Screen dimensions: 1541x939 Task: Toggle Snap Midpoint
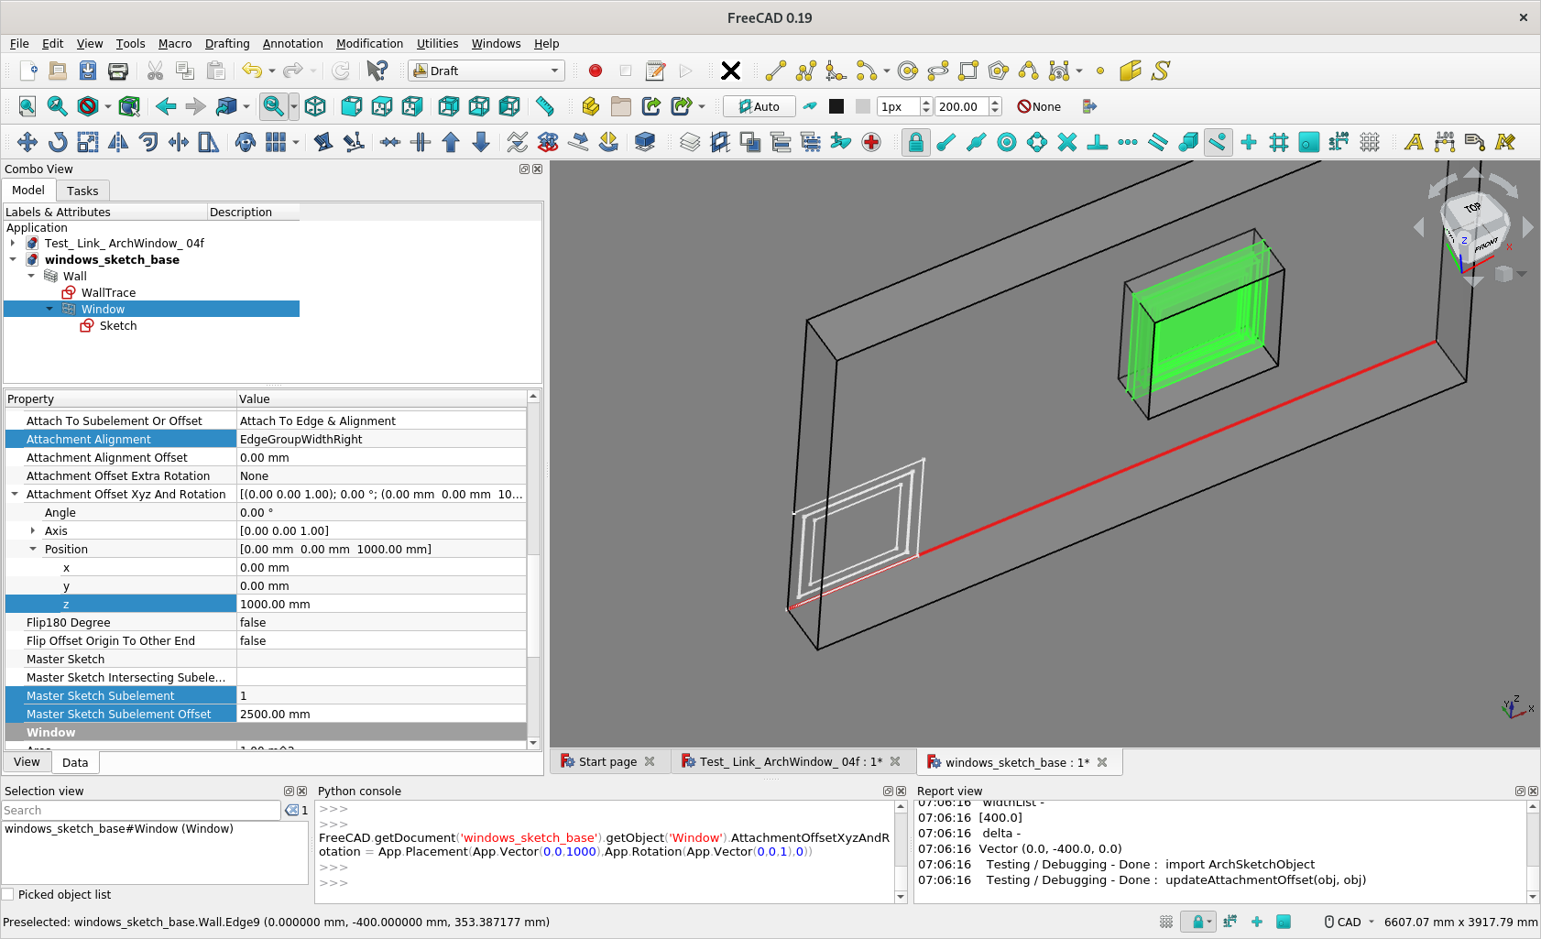click(977, 142)
